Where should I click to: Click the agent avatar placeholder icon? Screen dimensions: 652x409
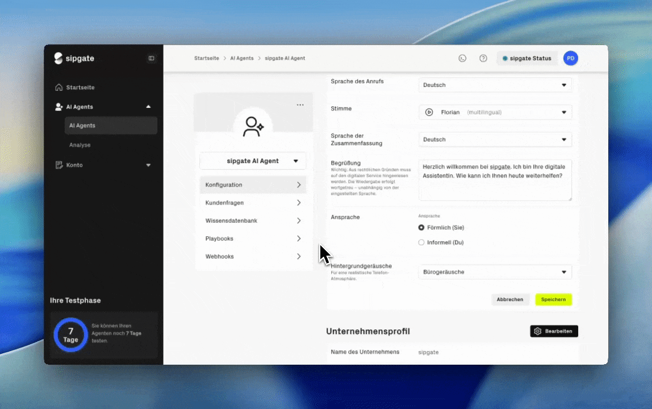point(253,126)
